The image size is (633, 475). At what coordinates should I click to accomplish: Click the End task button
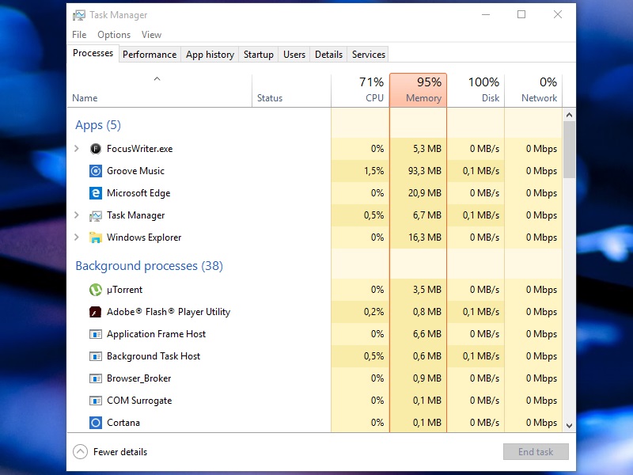click(536, 452)
